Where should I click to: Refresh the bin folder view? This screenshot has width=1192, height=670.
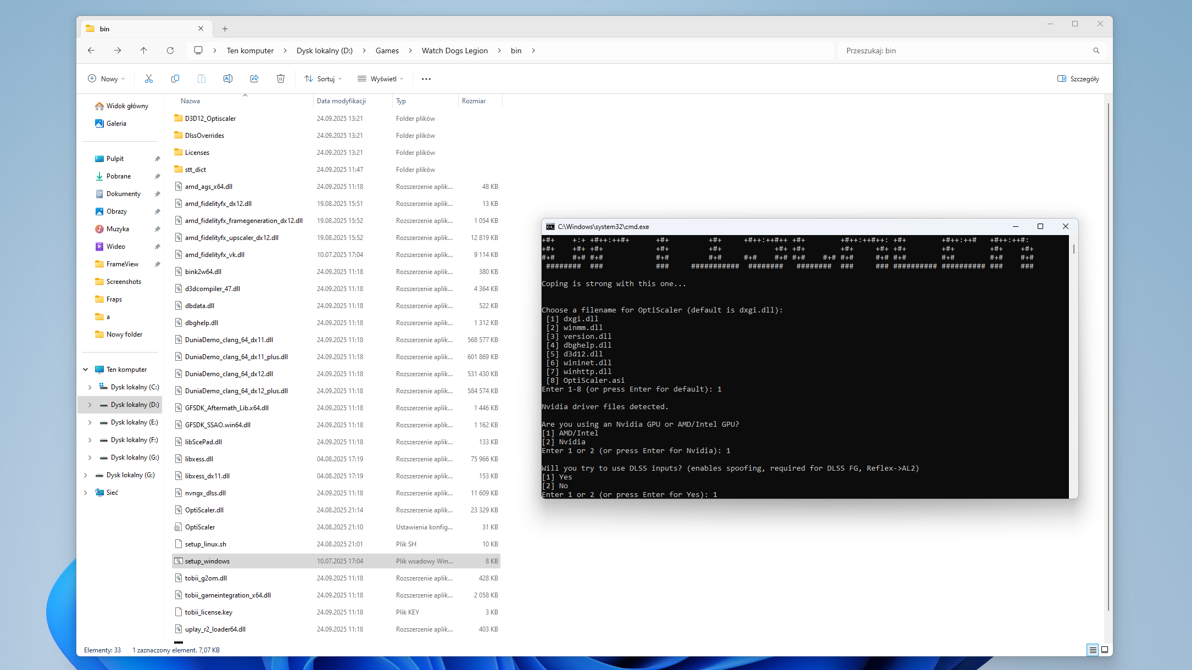coord(170,51)
